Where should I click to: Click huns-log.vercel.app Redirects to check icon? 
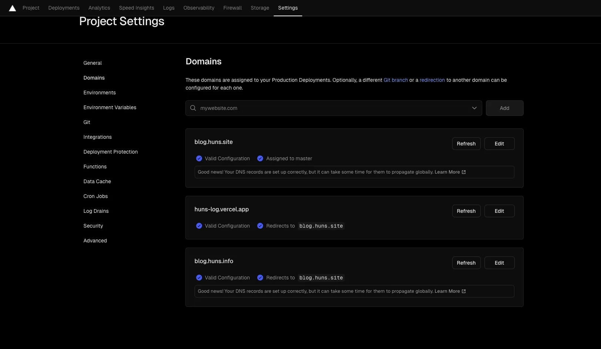coord(260,226)
